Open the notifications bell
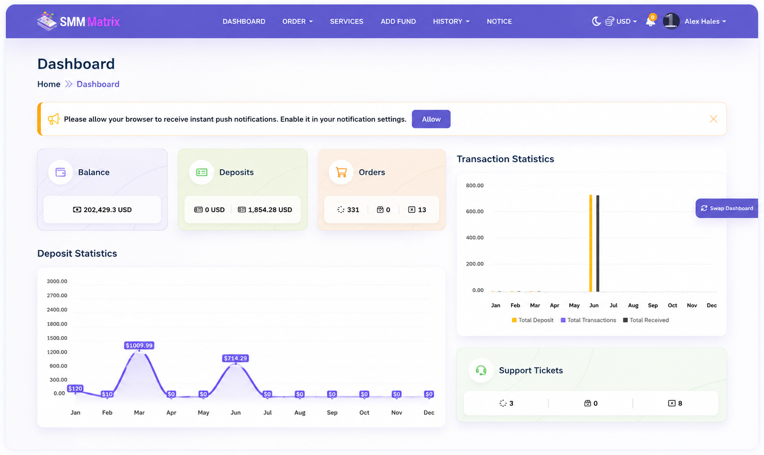The height and width of the screenshot is (455, 764). tap(650, 21)
